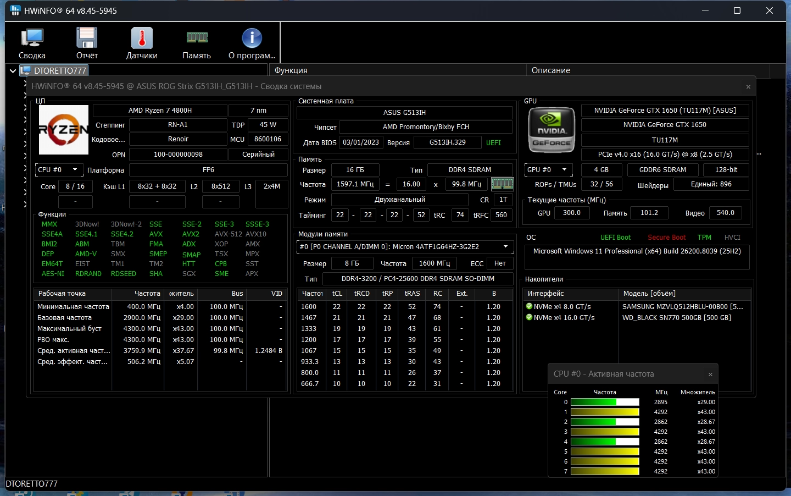Click the Samsung NVMe drive entry
Image resolution: width=791 pixels, height=496 pixels.
[682, 307]
